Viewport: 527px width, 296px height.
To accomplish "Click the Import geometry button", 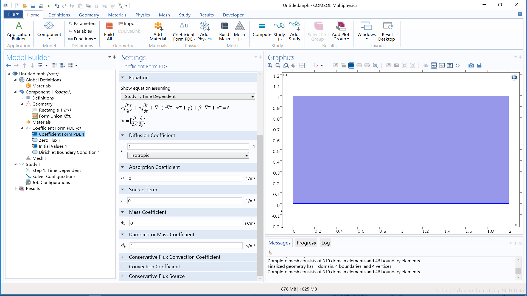I will tap(128, 24).
